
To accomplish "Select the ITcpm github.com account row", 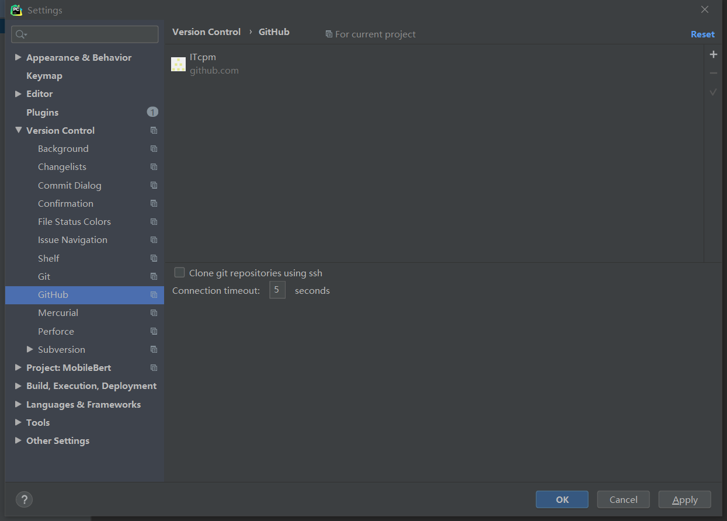I will 434,64.
